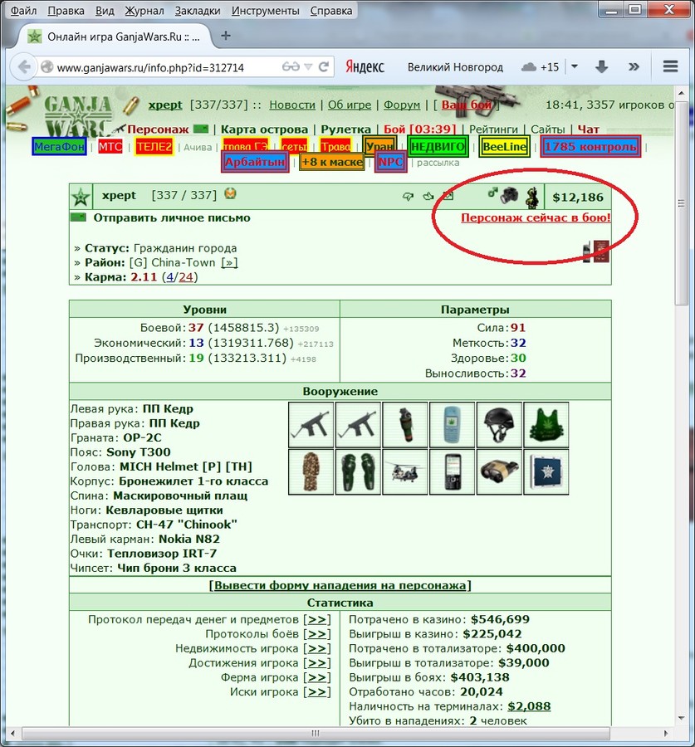Open the armor chip item image
The image size is (695, 747).
pyautogui.click(x=546, y=471)
